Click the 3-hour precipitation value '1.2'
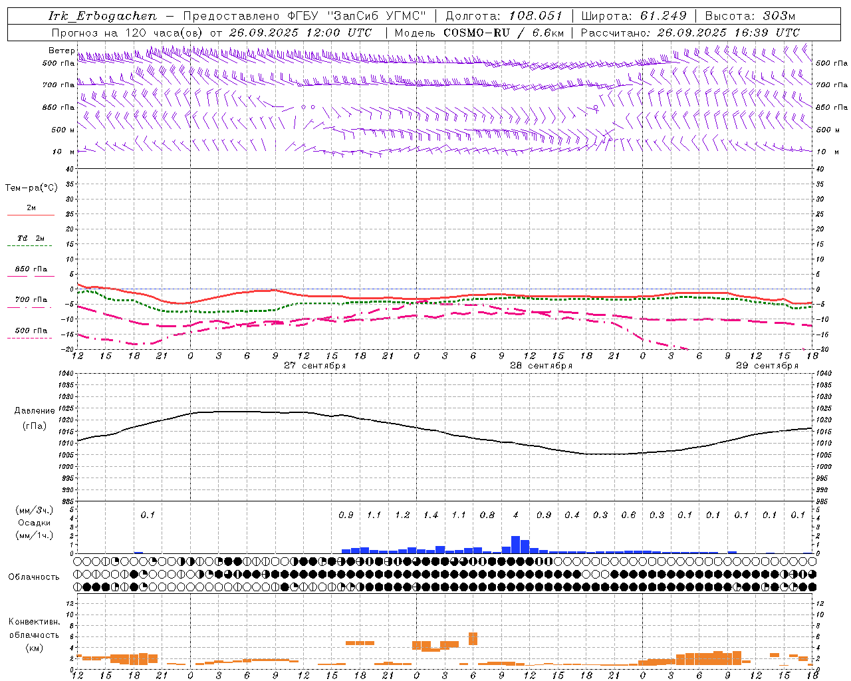The height and width of the screenshot is (681, 851). pos(402,515)
